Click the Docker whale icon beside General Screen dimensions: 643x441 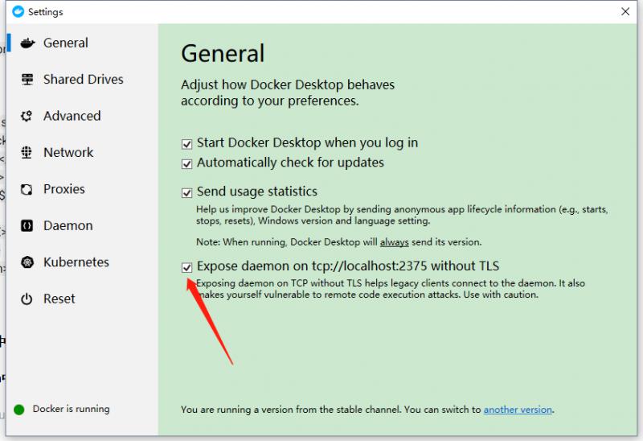tap(27, 43)
